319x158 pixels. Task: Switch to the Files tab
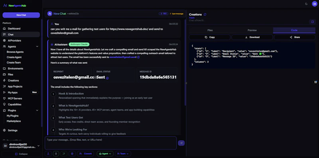click(210, 30)
